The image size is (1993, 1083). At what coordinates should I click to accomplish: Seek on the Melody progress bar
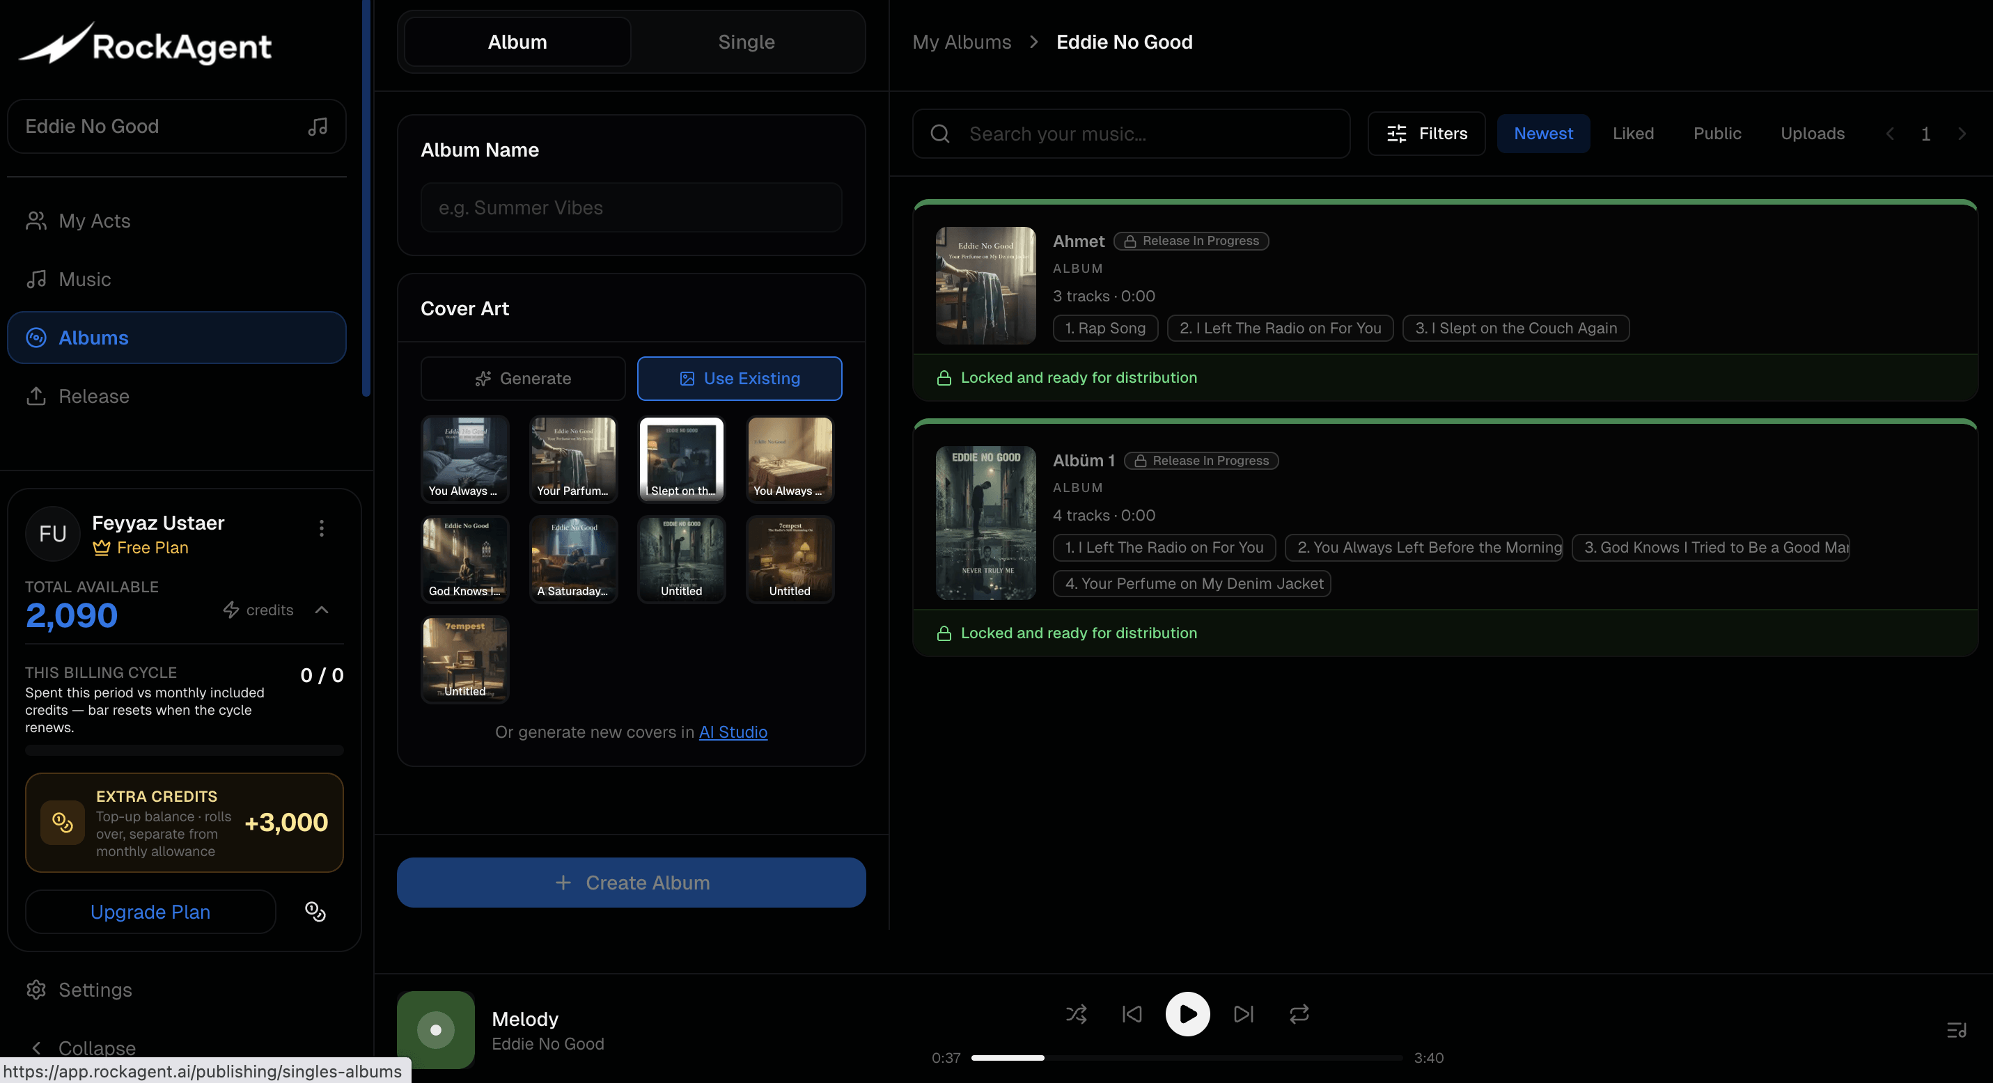click(x=1186, y=1057)
